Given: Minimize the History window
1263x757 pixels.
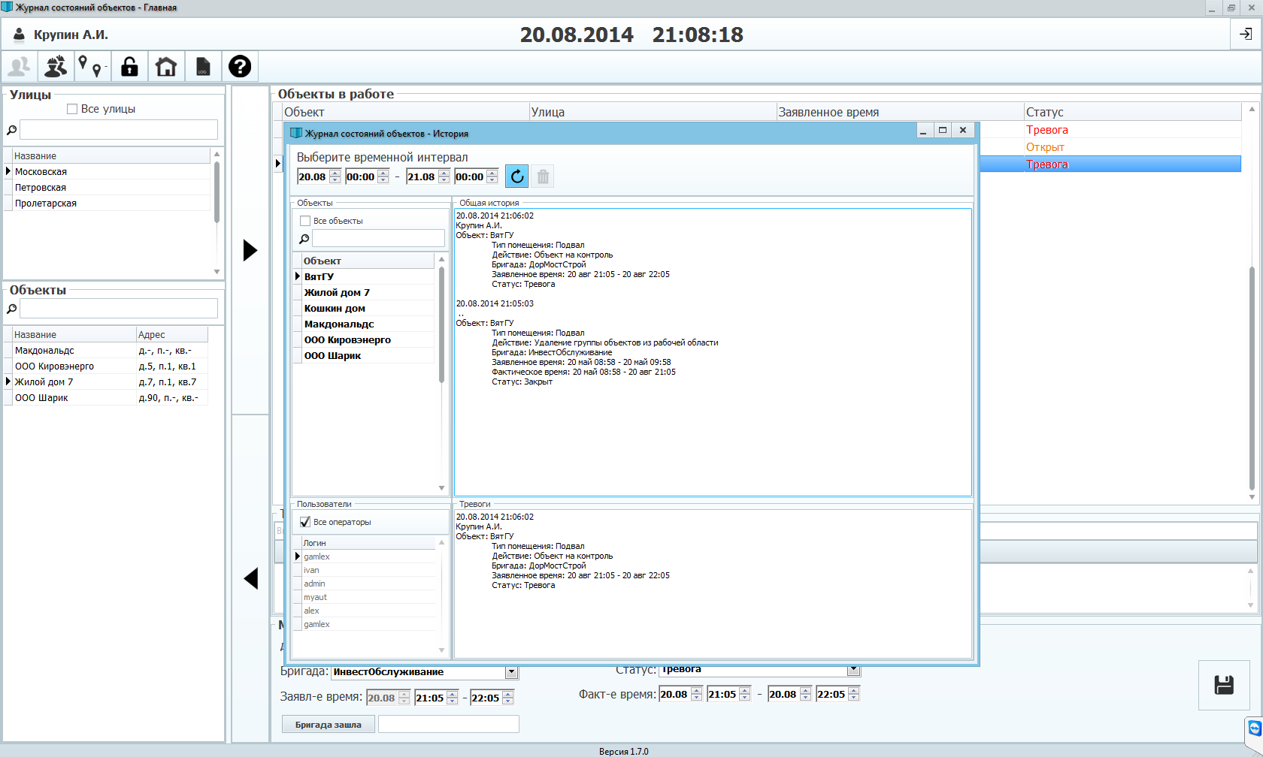Looking at the screenshot, I should coord(923,131).
